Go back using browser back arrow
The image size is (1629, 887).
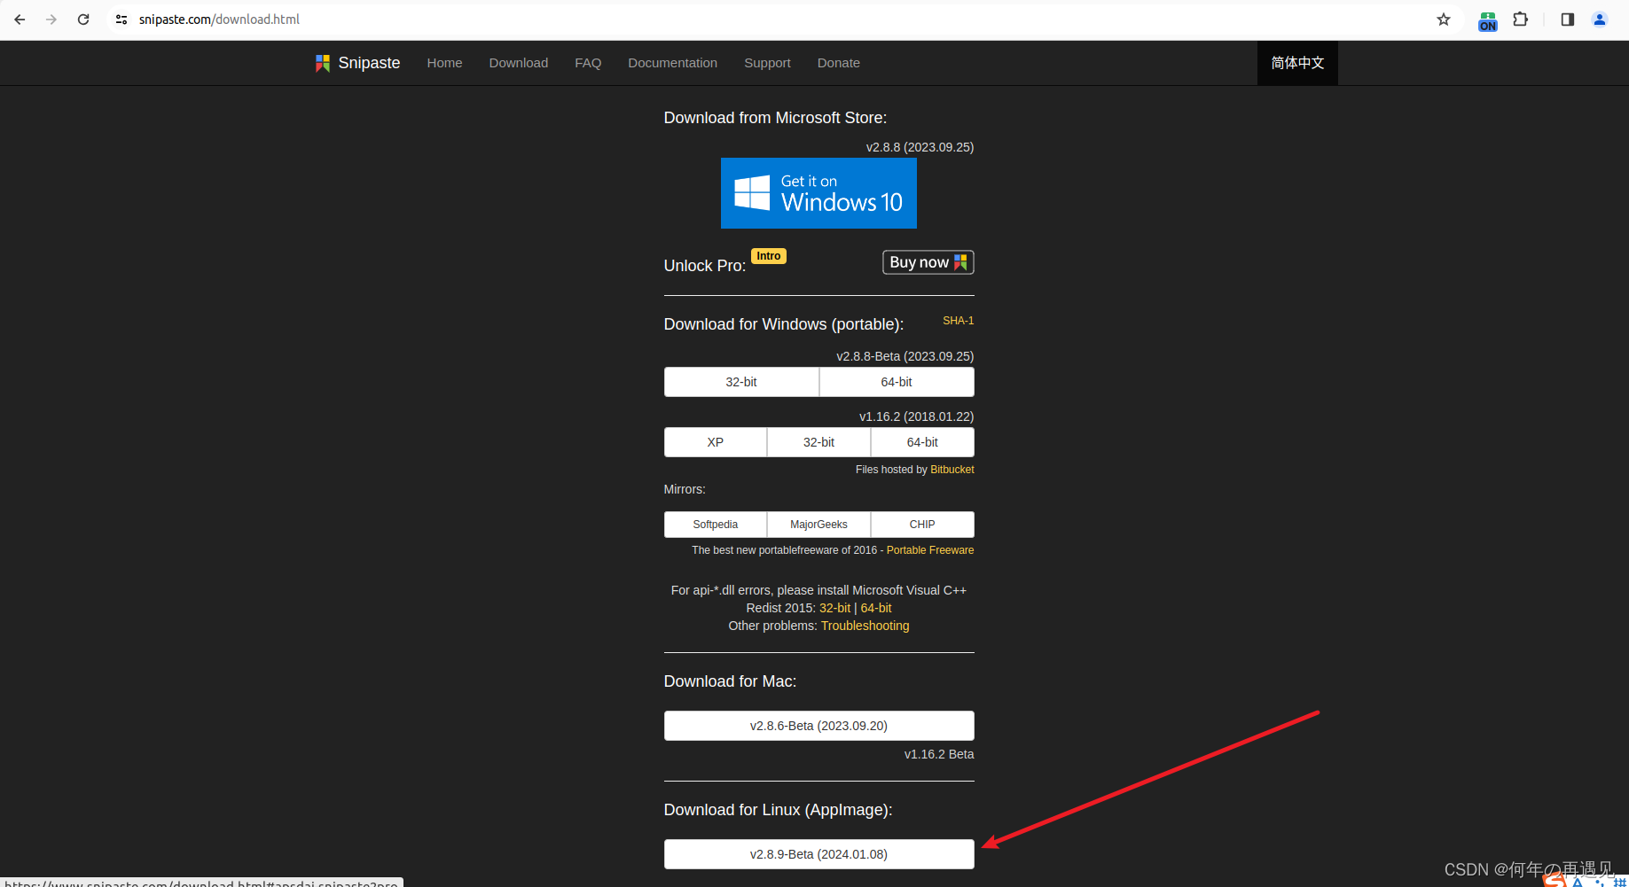tap(20, 19)
